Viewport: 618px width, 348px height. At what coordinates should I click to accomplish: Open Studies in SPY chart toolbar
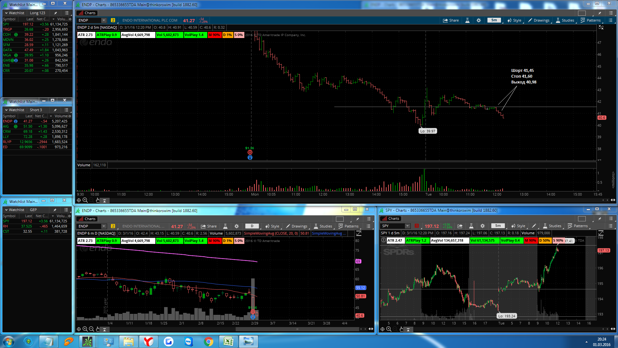coord(552,226)
